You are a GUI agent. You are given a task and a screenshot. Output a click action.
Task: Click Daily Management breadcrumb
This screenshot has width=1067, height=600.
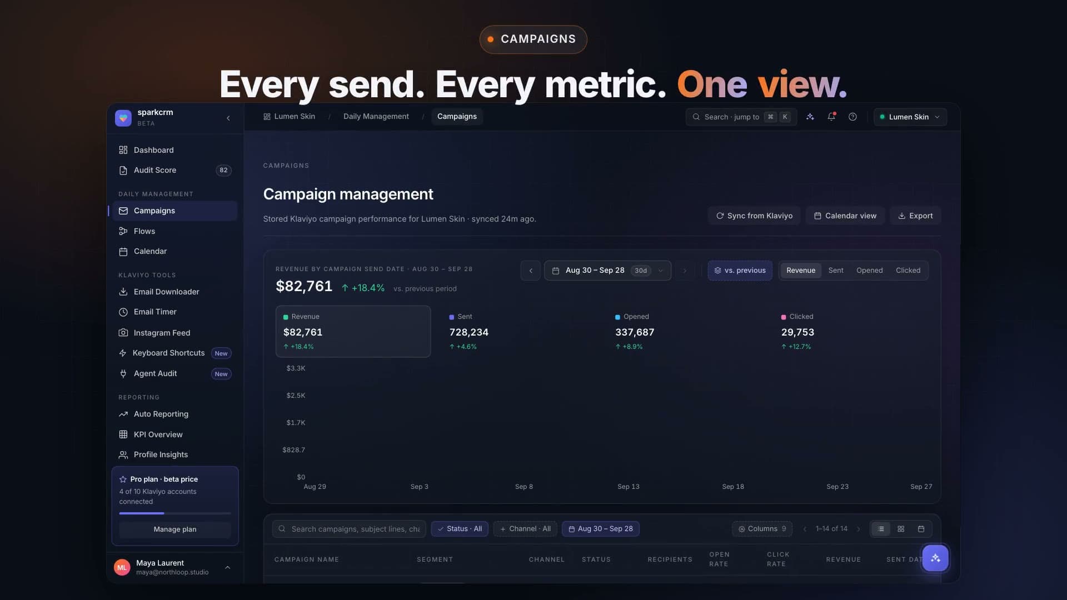coord(376,116)
